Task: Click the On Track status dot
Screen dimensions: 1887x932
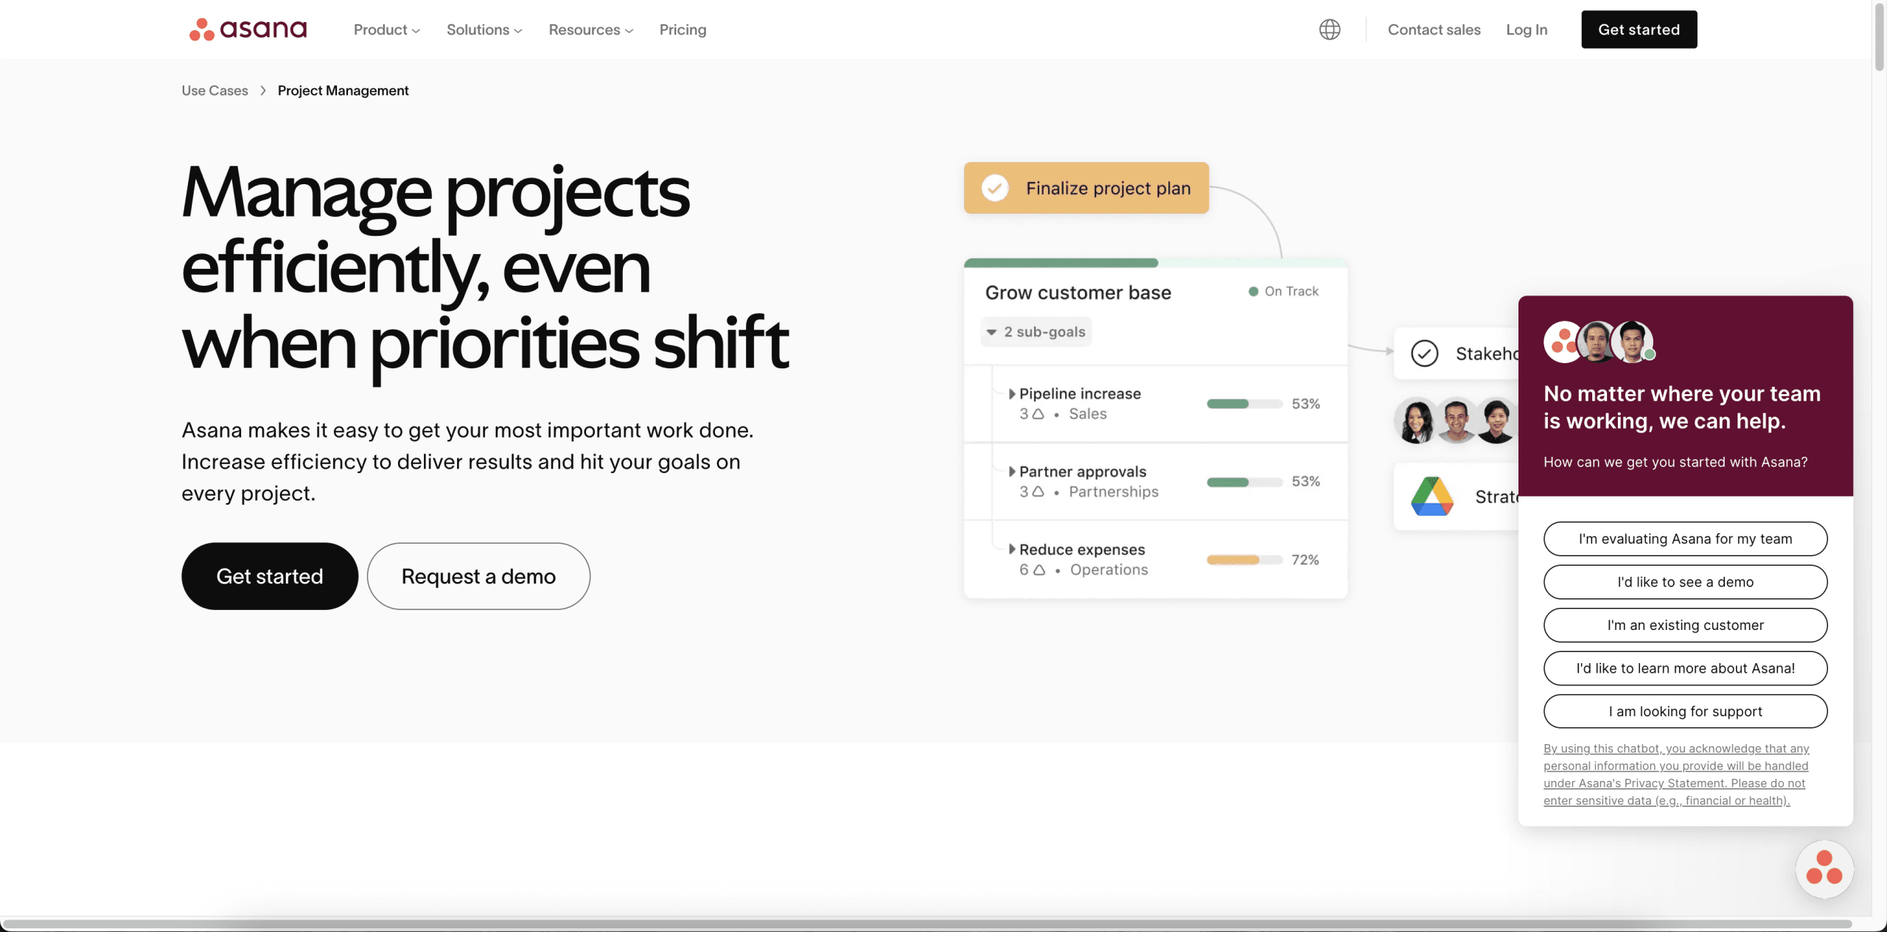Action: point(1253,292)
